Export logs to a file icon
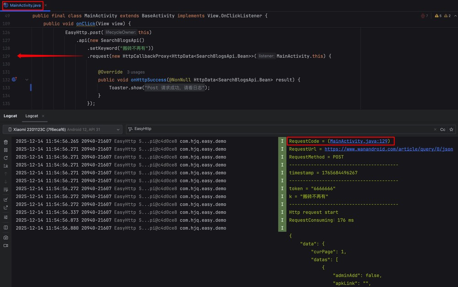The width and height of the screenshot is (458, 287). (5, 208)
